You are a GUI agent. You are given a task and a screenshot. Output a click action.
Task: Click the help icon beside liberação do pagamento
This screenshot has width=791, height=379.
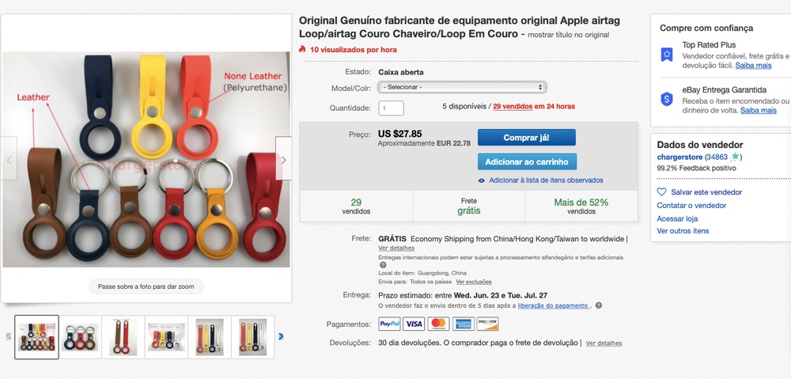[x=599, y=305]
